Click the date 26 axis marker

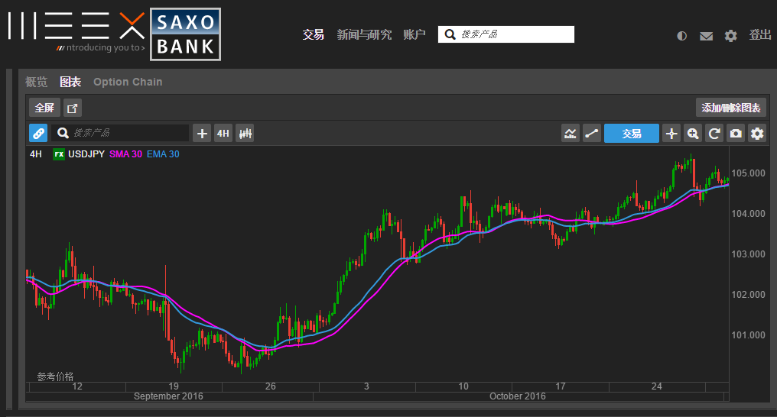[270, 386]
